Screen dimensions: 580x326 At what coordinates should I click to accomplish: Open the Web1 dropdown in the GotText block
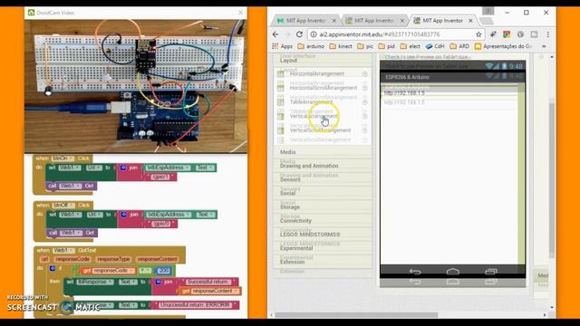click(63, 250)
